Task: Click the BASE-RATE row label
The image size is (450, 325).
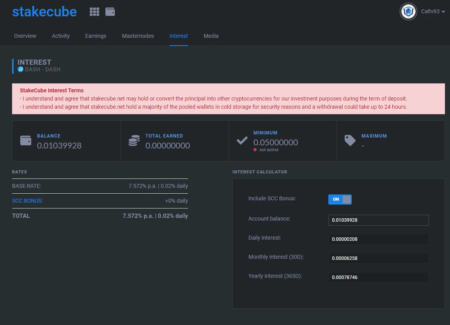Action: click(27, 186)
